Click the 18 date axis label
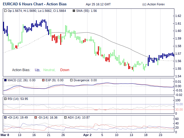Viewport: 184px width, 138px height. [146, 135]
